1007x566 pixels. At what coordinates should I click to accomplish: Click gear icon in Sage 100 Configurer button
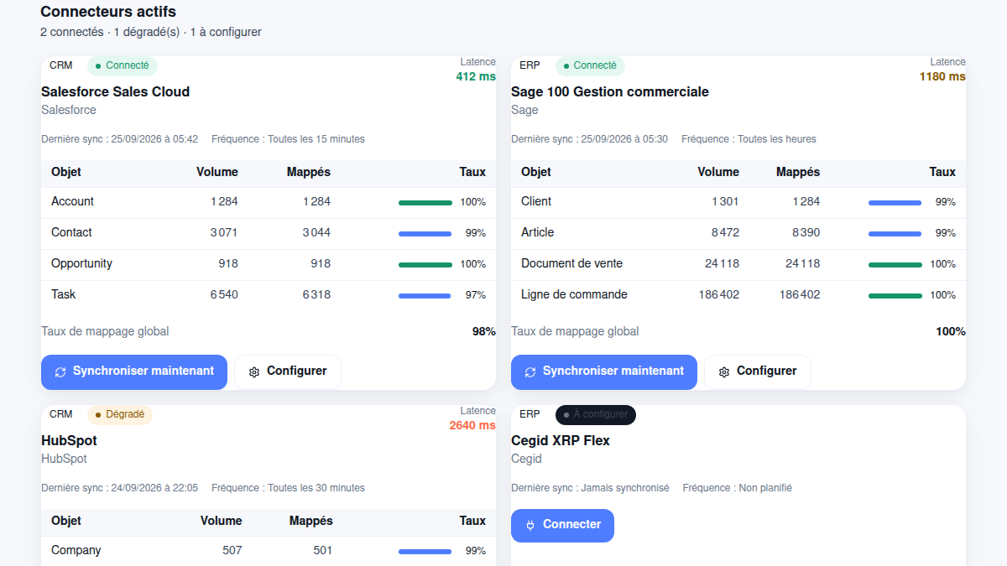pyautogui.click(x=724, y=372)
